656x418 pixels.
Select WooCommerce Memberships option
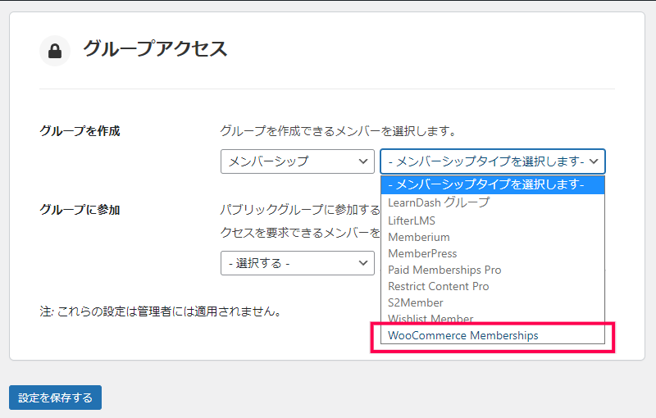pos(493,335)
